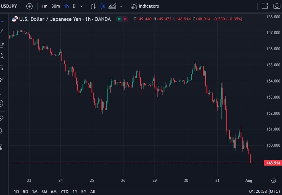This screenshot has width=282, height=195.
Task: Click the YTD range button
Action: pos(65,192)
